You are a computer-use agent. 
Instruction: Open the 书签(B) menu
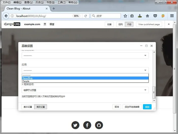51,2
